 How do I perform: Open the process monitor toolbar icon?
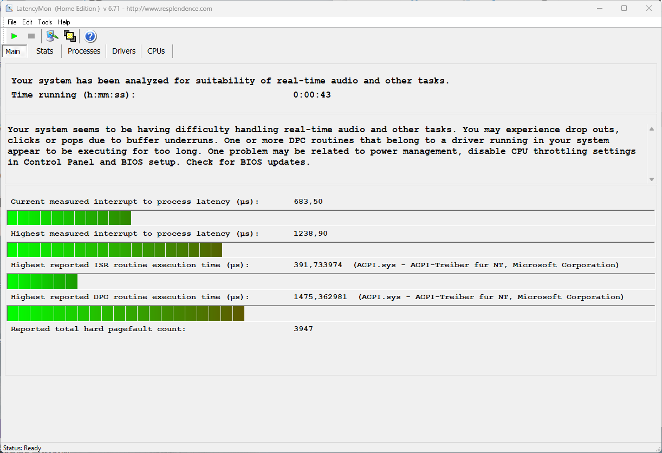(x=52, y=36)
